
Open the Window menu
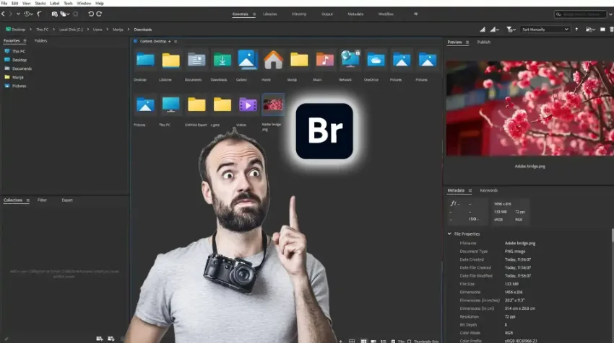tap(84, 3)
